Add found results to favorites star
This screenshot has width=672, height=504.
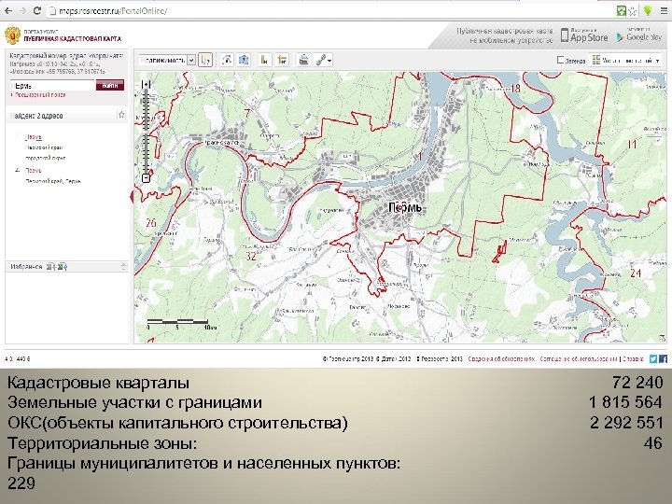tap(121, 115)
